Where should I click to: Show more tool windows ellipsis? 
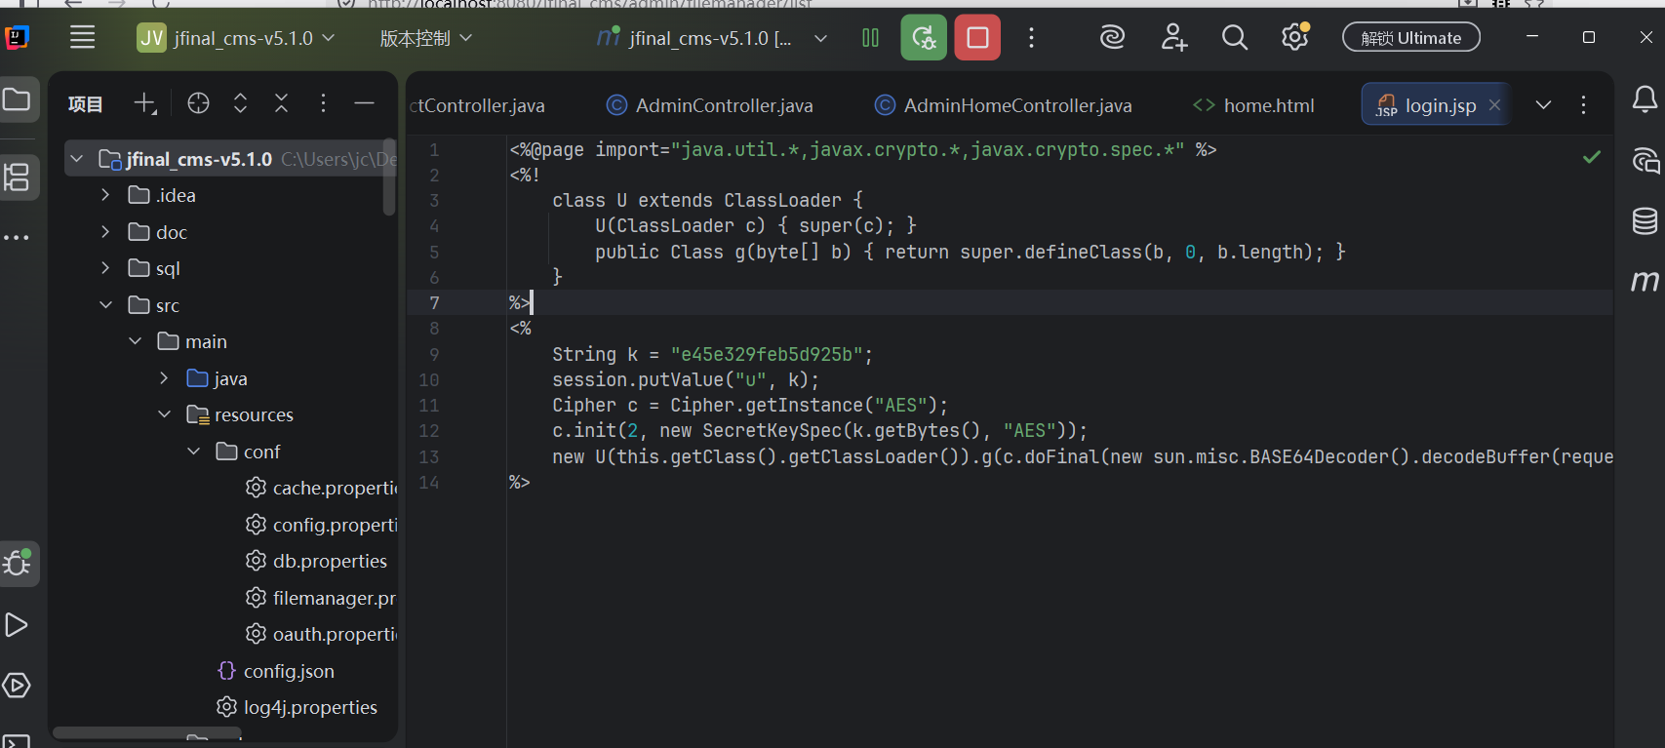click(x=17, y=237)
